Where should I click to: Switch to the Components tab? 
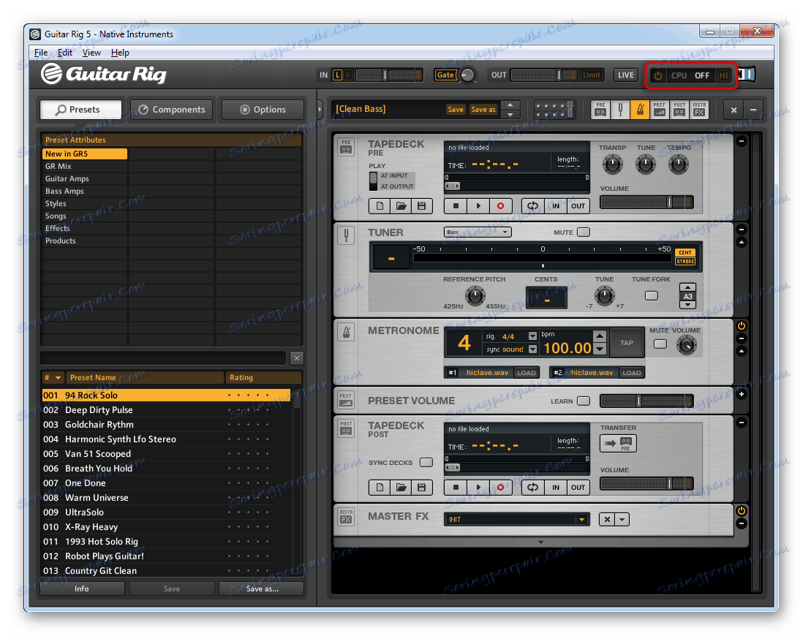172,110
